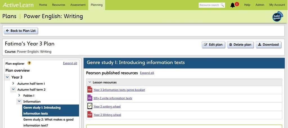Click the Plan explorer help question mark
Screen dimensions: 288x128
[x=29, y=63]
